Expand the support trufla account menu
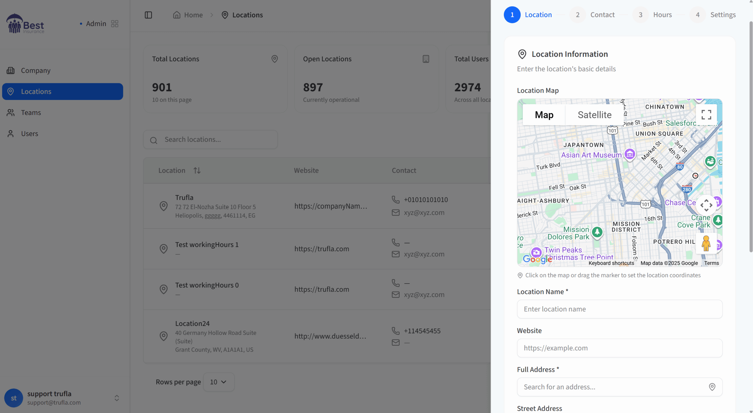The height and width of the screenshot is (413, 753). [117, 398]
